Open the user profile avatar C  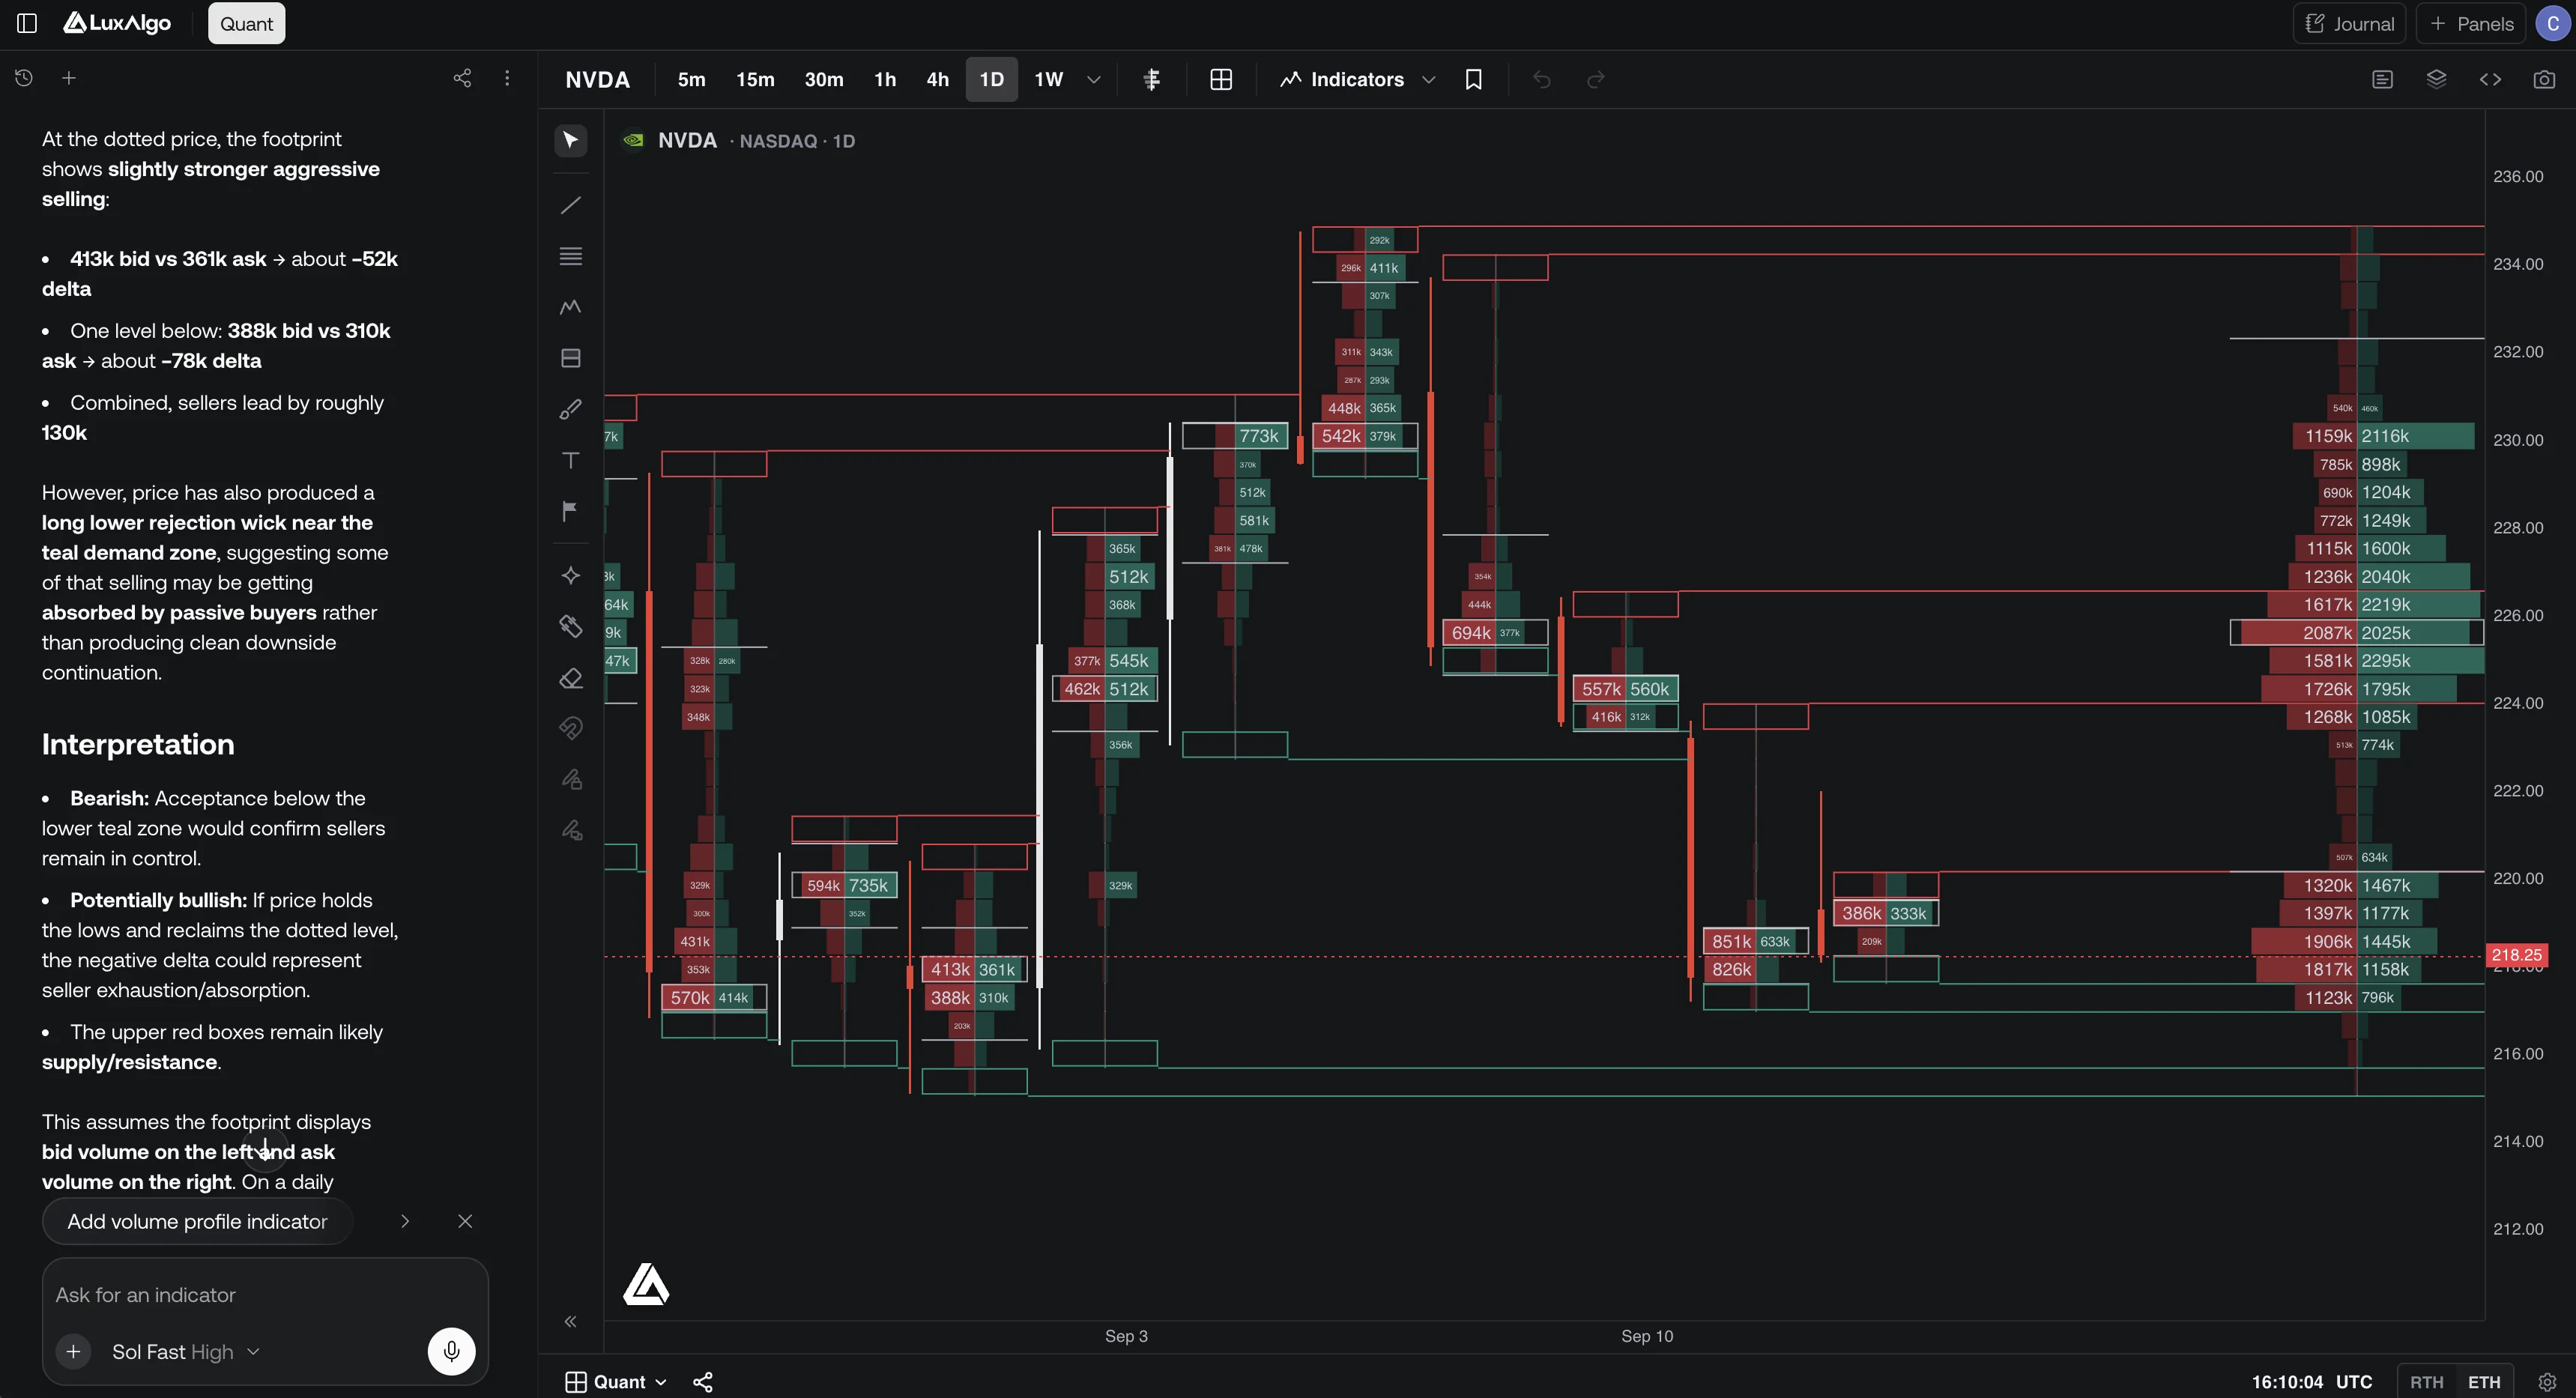(2553, 23)
